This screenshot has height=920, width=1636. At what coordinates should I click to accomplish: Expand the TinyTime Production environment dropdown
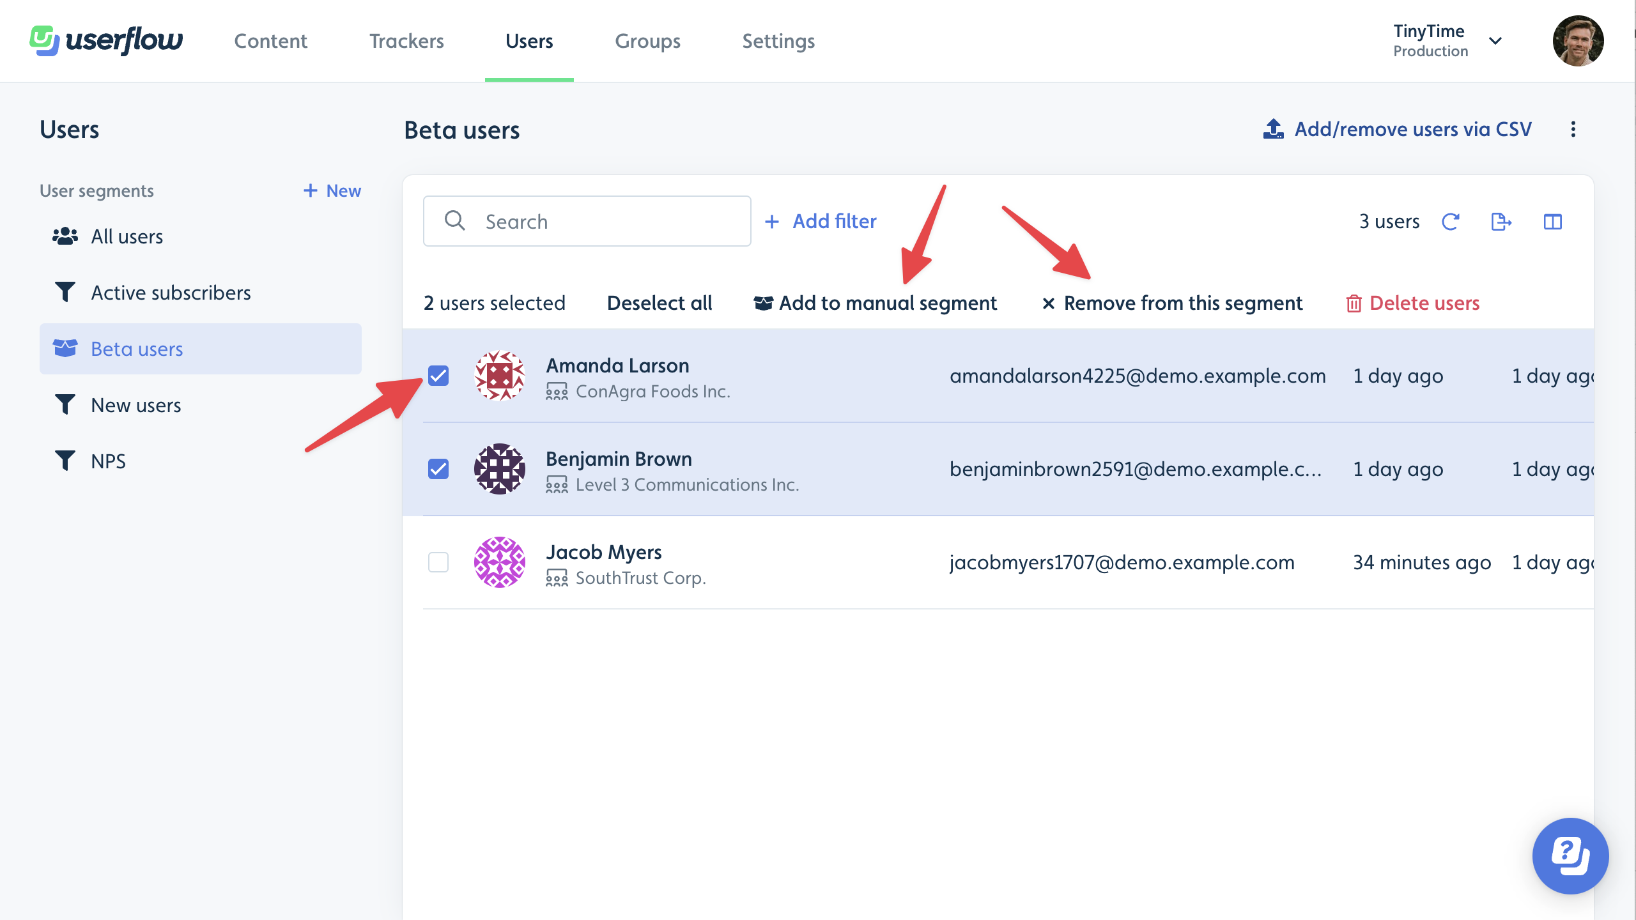pos(1447,41)
